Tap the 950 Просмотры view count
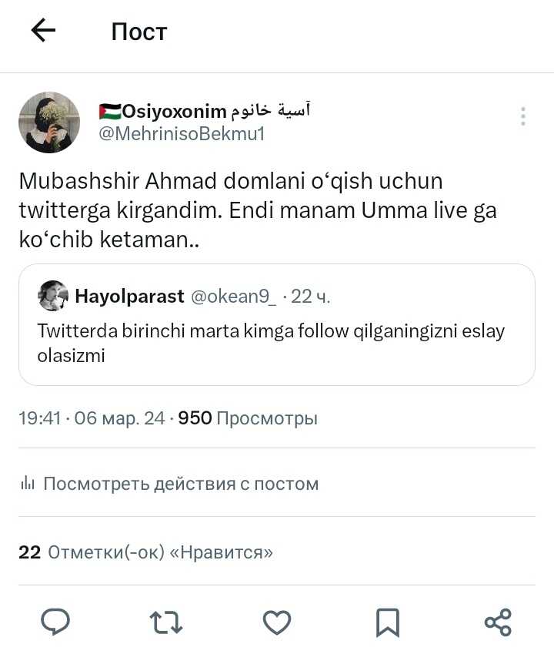Image resolution: width=554 pixels, height=654 pixels. pyautogui.click(x=248, y=418)
